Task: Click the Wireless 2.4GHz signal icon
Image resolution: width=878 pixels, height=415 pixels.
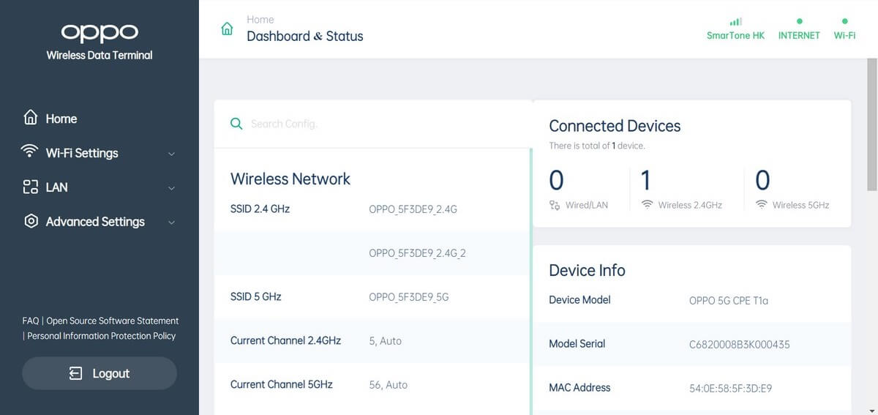Action: (647, 205)
